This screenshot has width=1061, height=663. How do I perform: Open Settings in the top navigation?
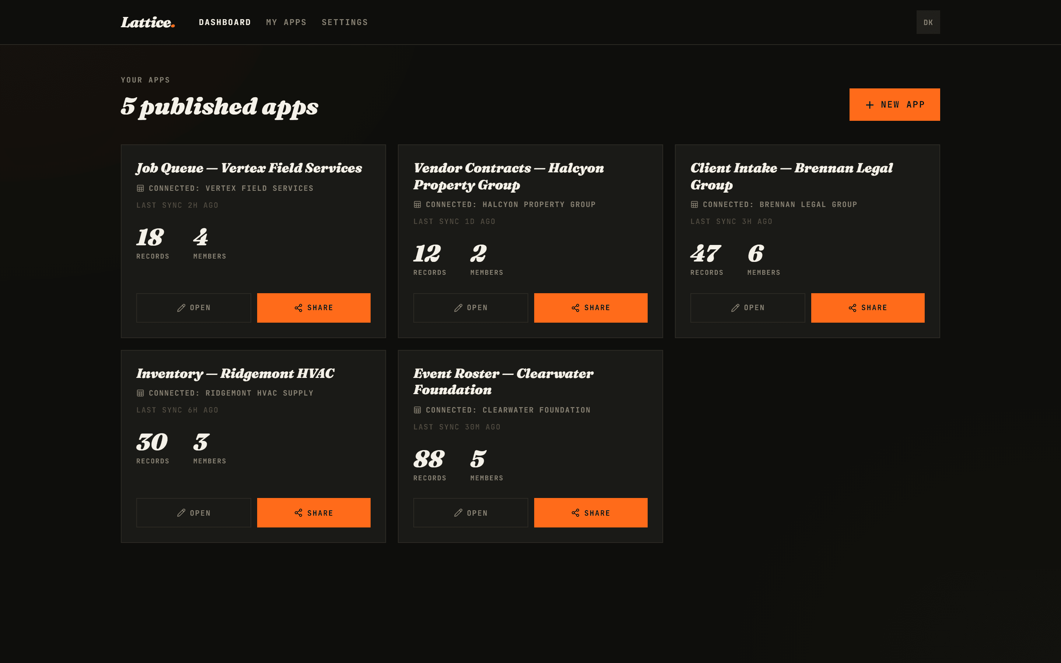tap(344, 22)
